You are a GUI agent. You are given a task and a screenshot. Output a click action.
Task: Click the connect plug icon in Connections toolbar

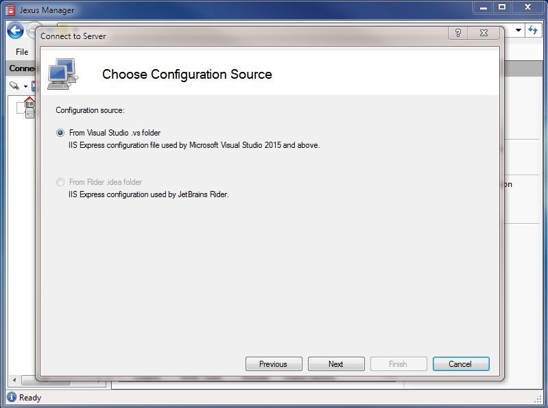point(14,86)
